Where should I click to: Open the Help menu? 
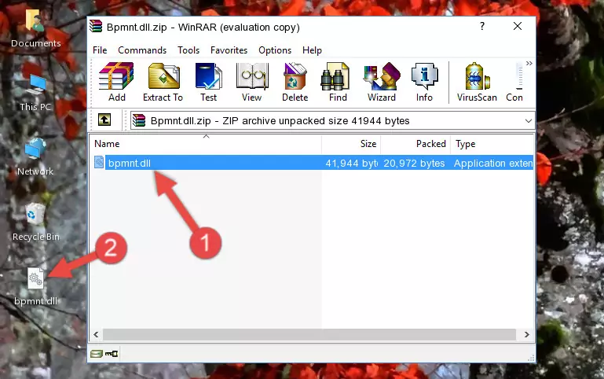pyautogui.click(x=312, y=50)
